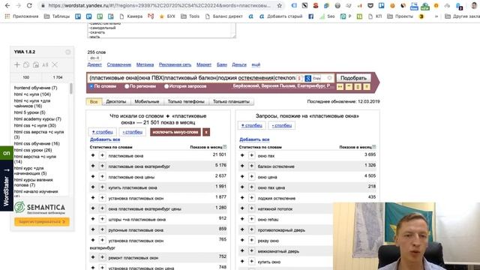Image resolution: width=480 pixels, height=270 pixels.
Task: Click the last yellow button under Подобрать
Action: click(367, 87)
